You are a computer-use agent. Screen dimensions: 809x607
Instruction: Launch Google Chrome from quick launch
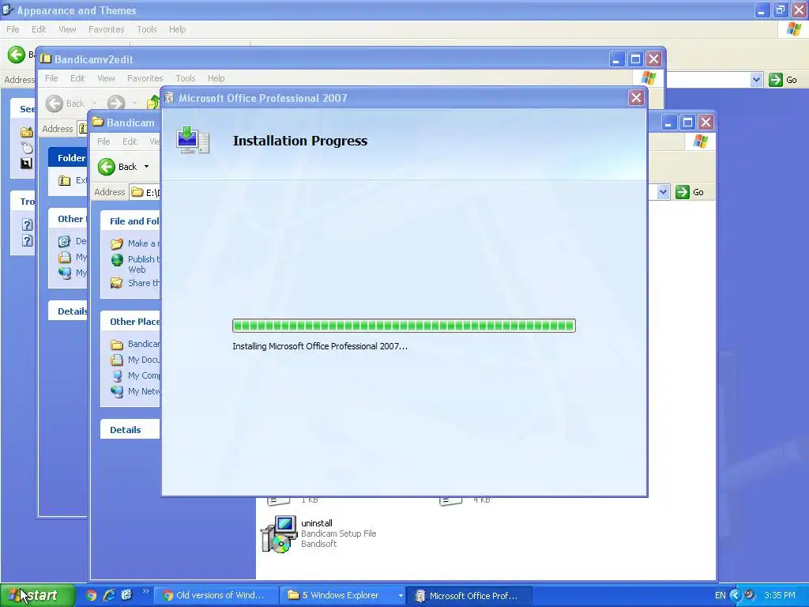(92, 595)
